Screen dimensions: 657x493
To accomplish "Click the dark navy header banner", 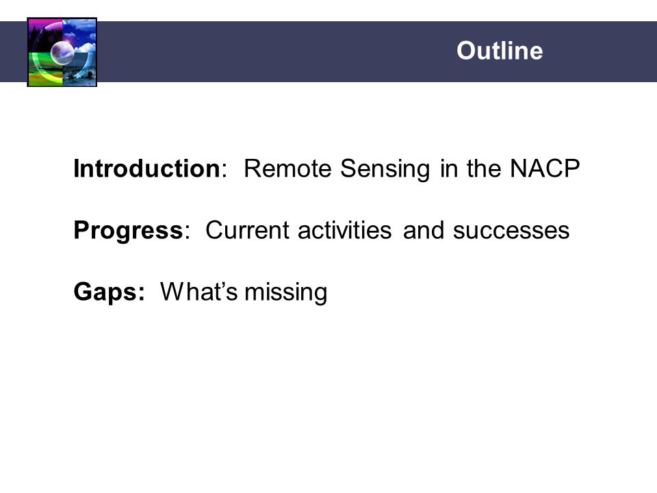I will pos(328,51).
